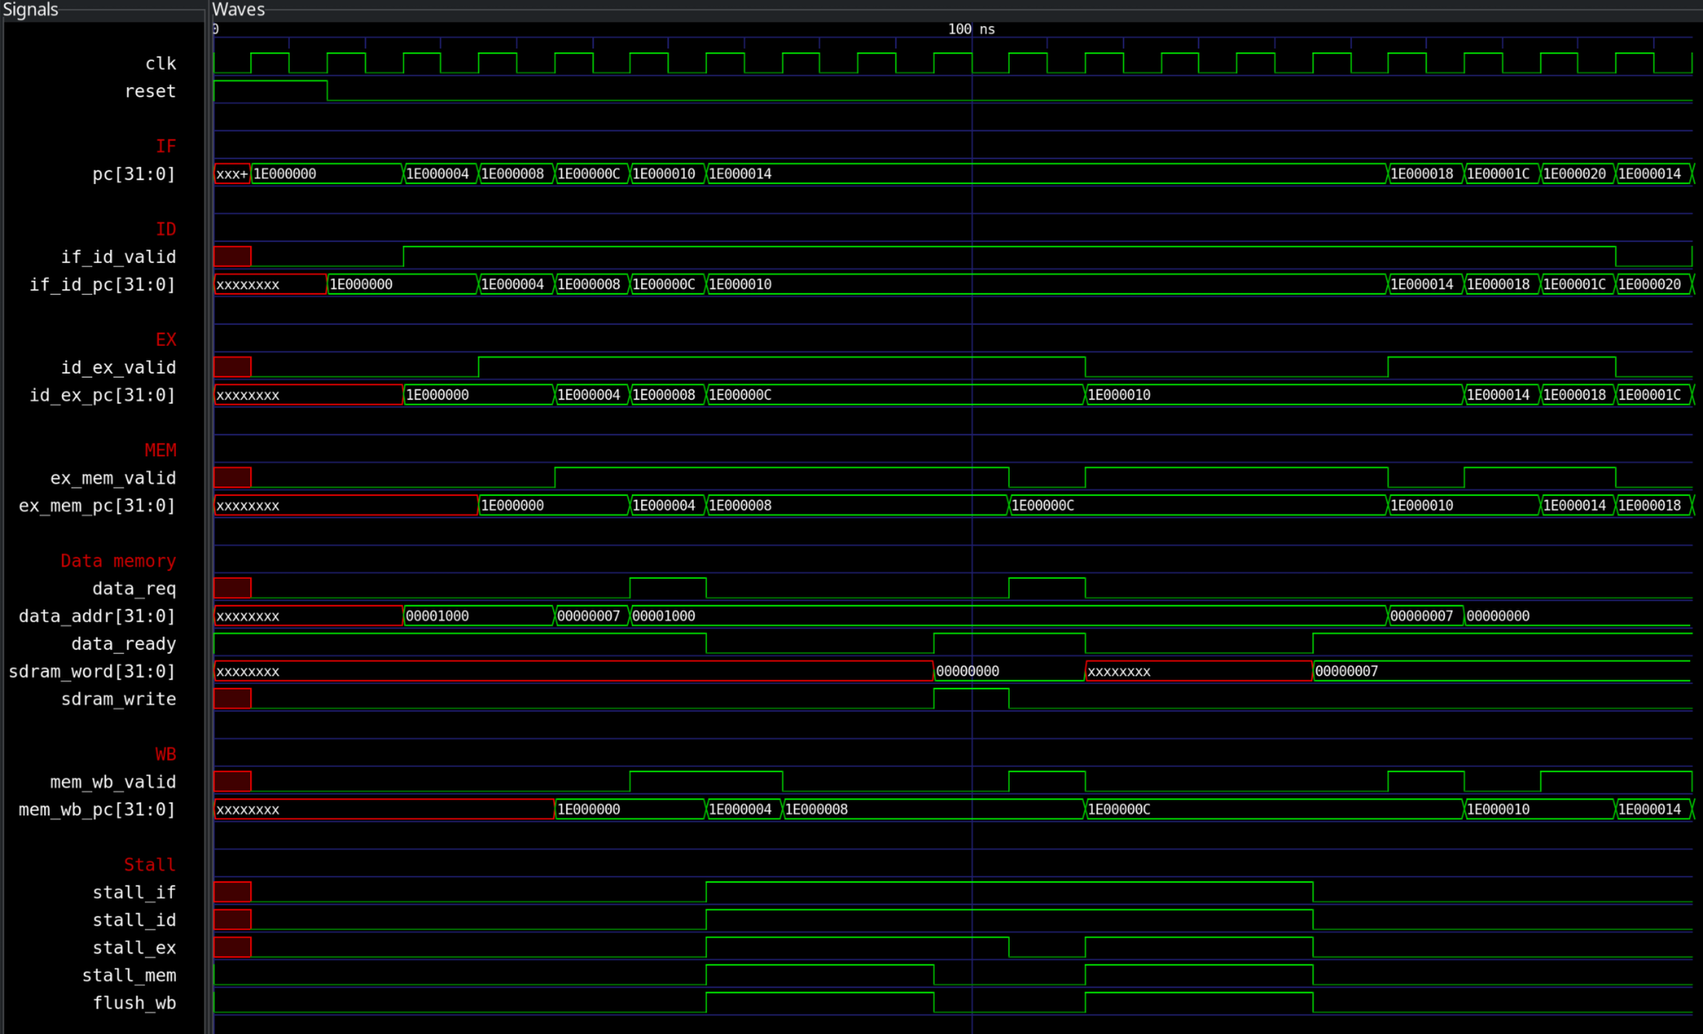Viewport: 1703px width, 1034px height.
Task: Click the Stall group comment label
Action: point(150,865)
